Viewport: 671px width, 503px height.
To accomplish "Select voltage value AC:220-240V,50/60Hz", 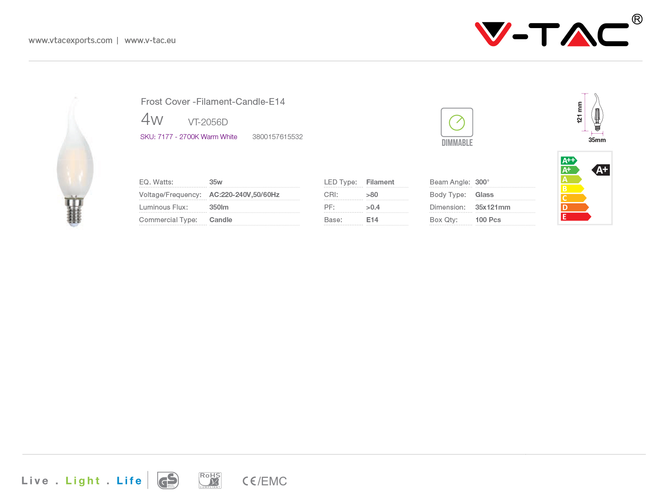I will (x=244, y=194).
